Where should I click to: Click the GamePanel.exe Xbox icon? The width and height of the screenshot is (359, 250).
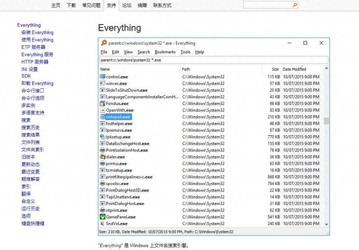[x=103, y=217]
